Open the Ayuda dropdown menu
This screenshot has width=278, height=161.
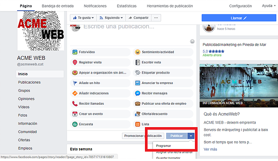[x=269, y=6]
